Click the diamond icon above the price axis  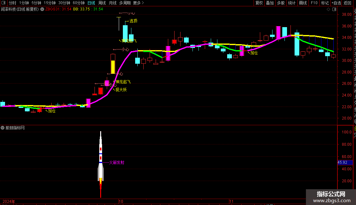(x=328, y=9)
